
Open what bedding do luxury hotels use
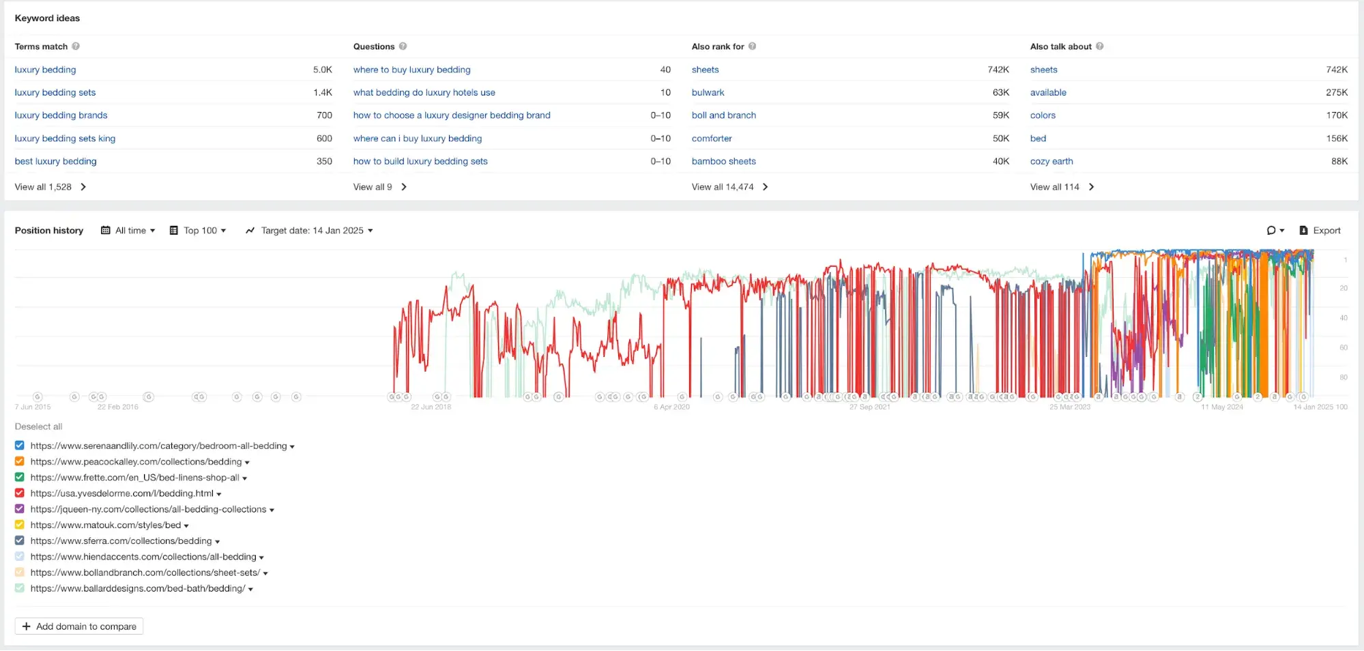pyautogui.click(x=424, y=93)
